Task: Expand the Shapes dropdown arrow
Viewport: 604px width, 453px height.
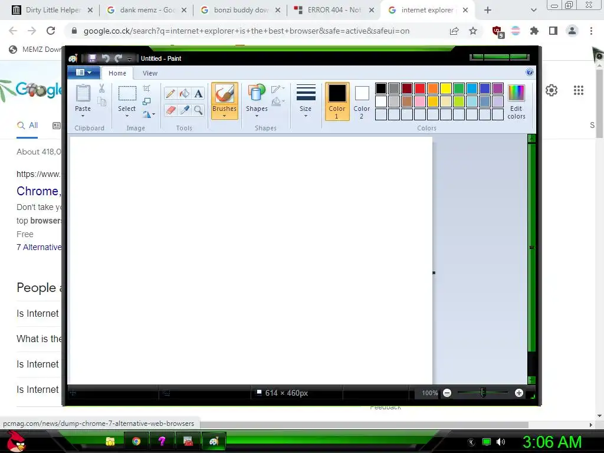Action: point(257,116)
